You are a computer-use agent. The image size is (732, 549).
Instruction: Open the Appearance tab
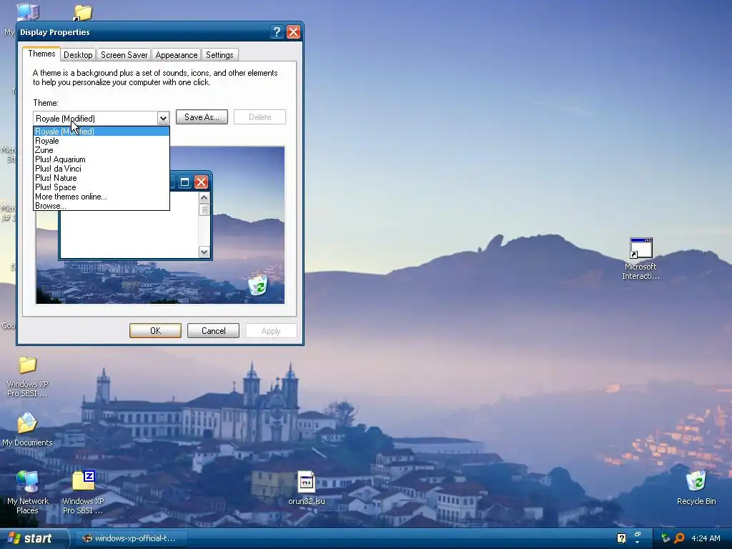click(x=177, y=54)
